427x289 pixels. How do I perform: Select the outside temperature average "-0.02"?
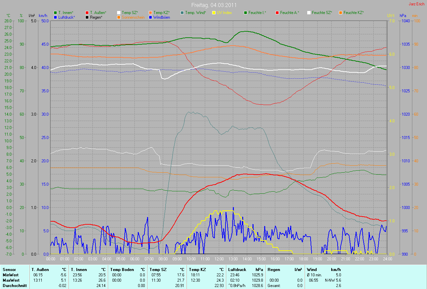pos(62,286)
